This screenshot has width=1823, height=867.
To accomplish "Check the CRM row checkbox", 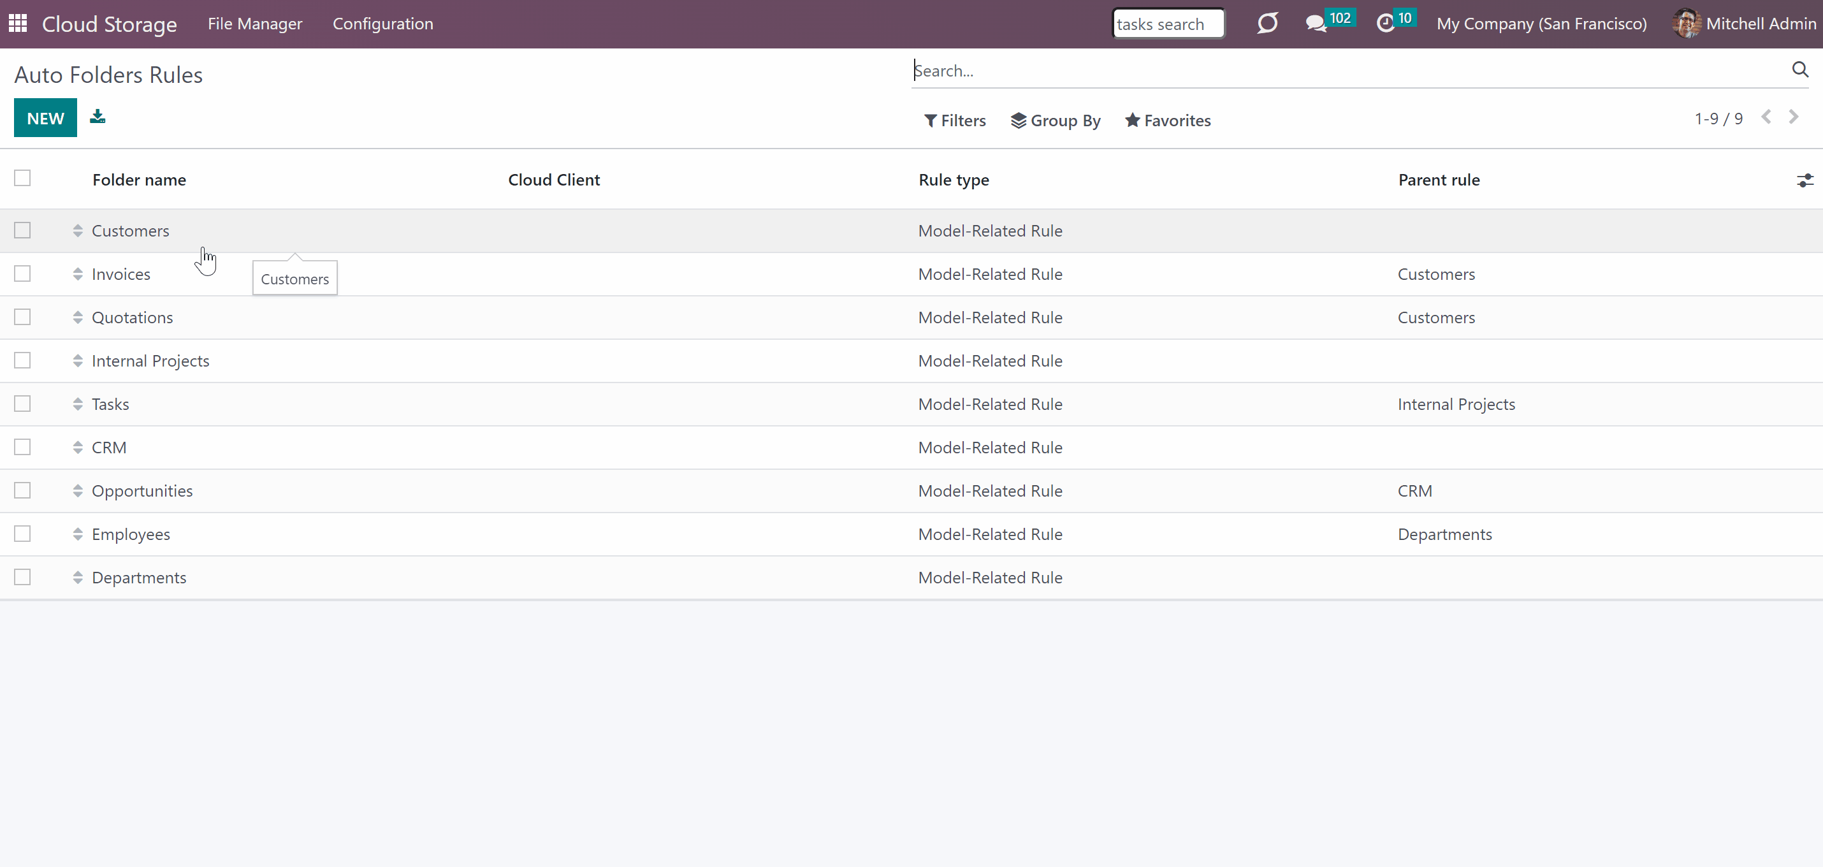I will (x=23, y=447).
